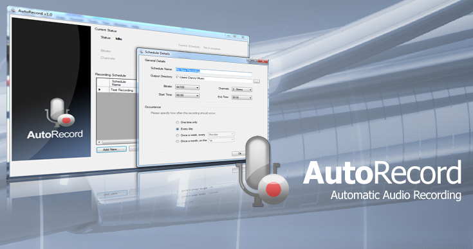Click the schedule list left scroll arrow
Screen dimensions: 473x249
click(x=99, y=142)
